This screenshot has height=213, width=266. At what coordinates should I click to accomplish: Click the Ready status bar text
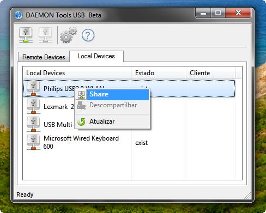click(x=25, y=194)
